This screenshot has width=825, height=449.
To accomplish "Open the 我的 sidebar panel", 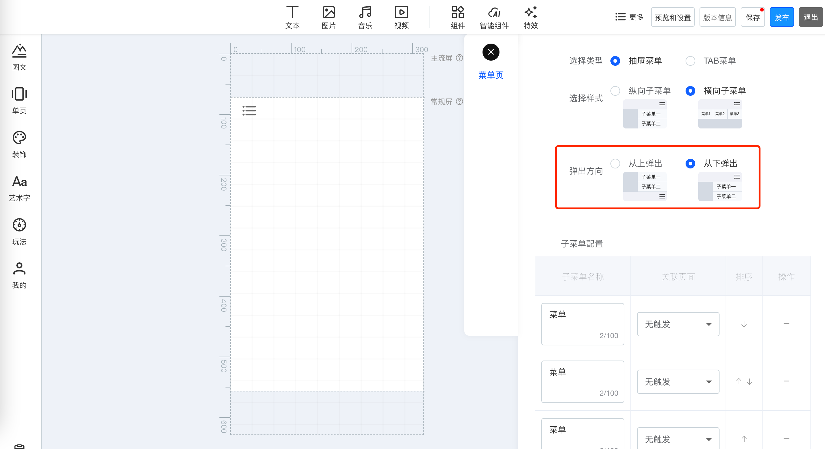I will (x=19, y=275).
